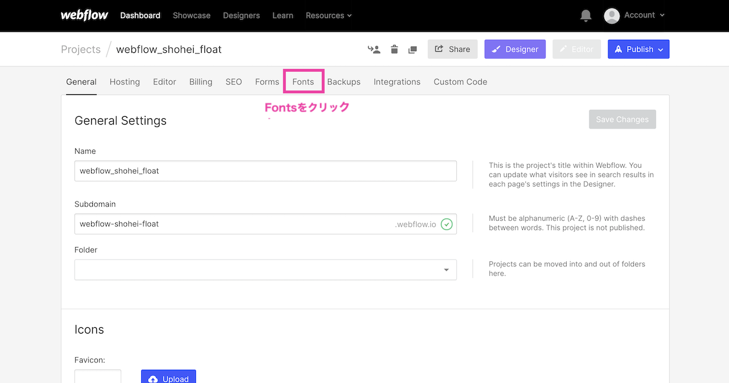
Task: Click the delete project trash icon
Action: point(394,50)
